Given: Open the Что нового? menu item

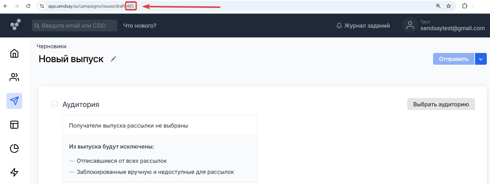Looking at the screenshot, I should (x=140, y=26).
